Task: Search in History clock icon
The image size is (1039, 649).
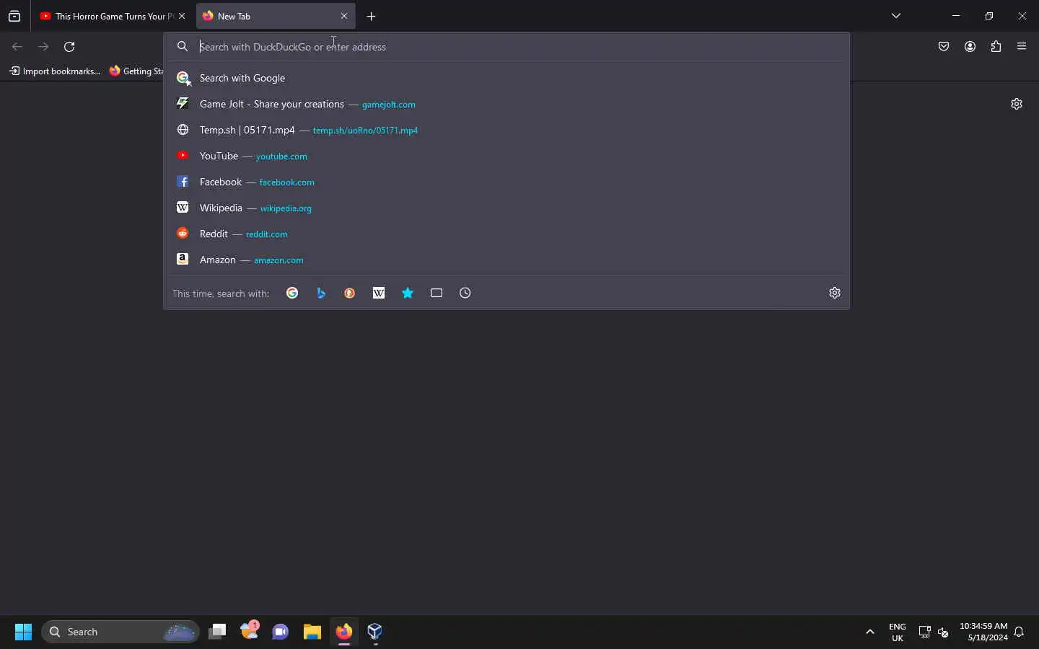Action: click(x=465, y=293)
